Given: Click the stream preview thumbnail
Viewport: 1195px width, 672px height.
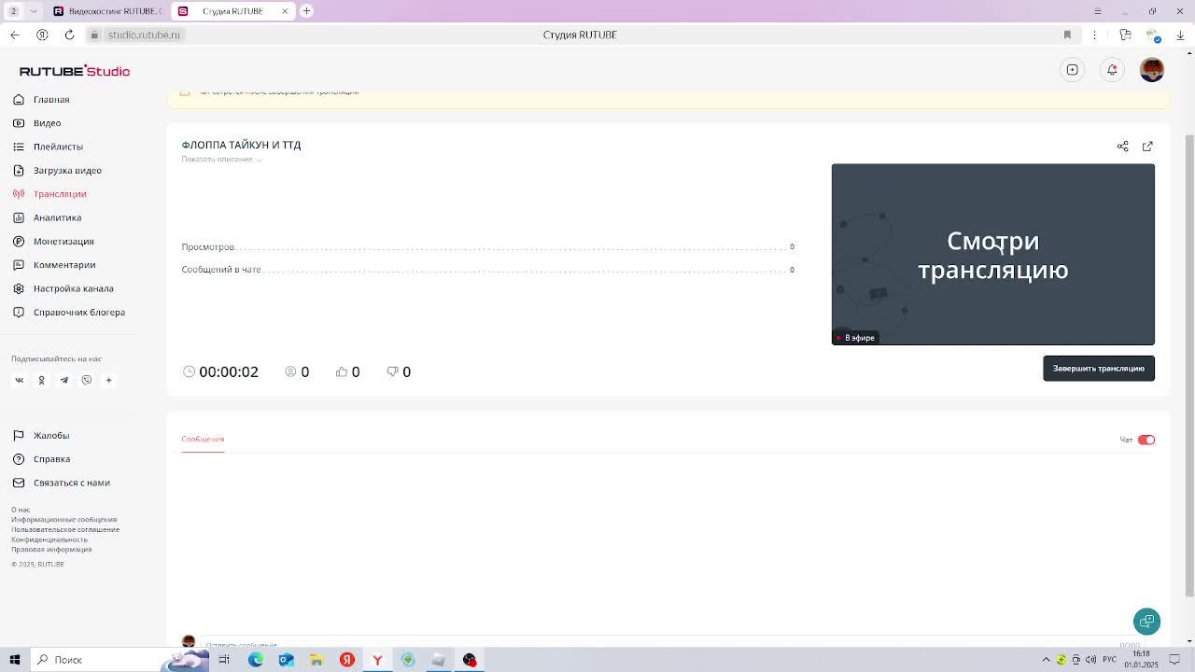Looking at the screenshot, I should (x=993, y=254).
